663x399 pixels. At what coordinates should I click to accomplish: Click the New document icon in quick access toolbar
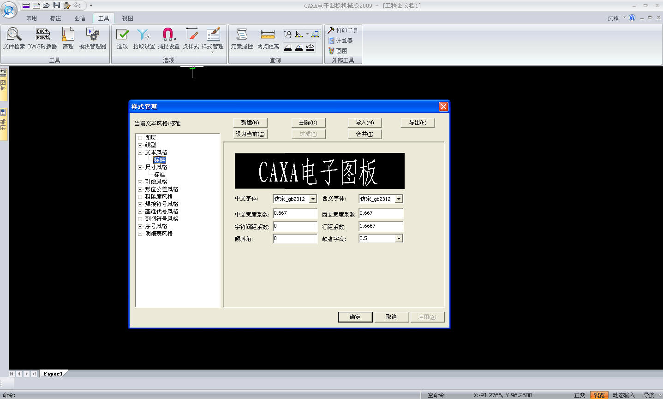36,6
